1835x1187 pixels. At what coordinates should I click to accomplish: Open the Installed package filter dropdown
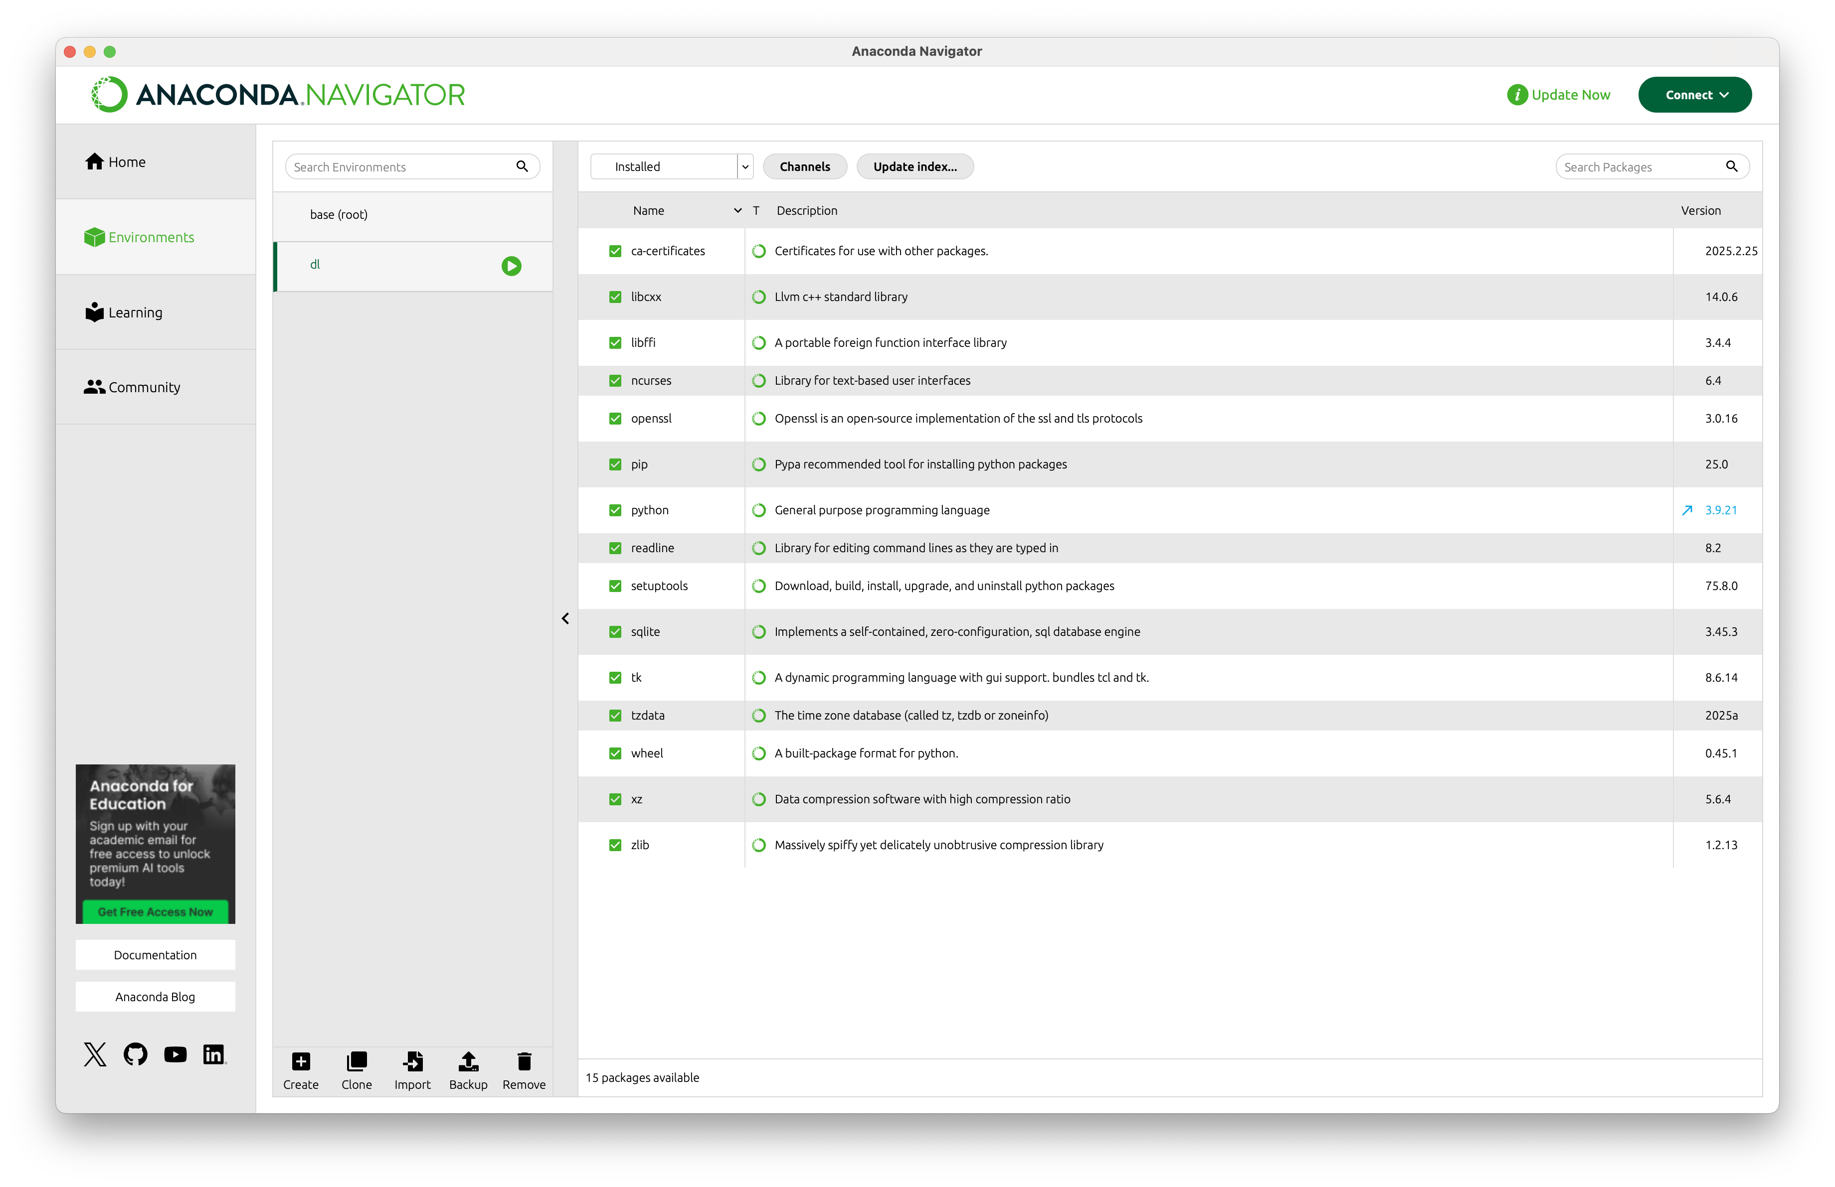pyautogui.click(x=672, y=166)
